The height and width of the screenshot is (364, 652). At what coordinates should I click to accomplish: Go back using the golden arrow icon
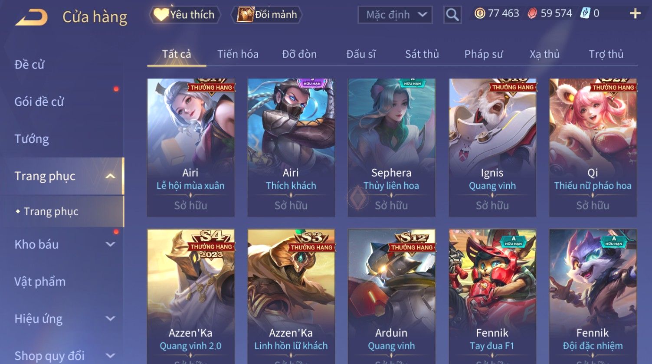pyautogui.click(x=31, y=17)
